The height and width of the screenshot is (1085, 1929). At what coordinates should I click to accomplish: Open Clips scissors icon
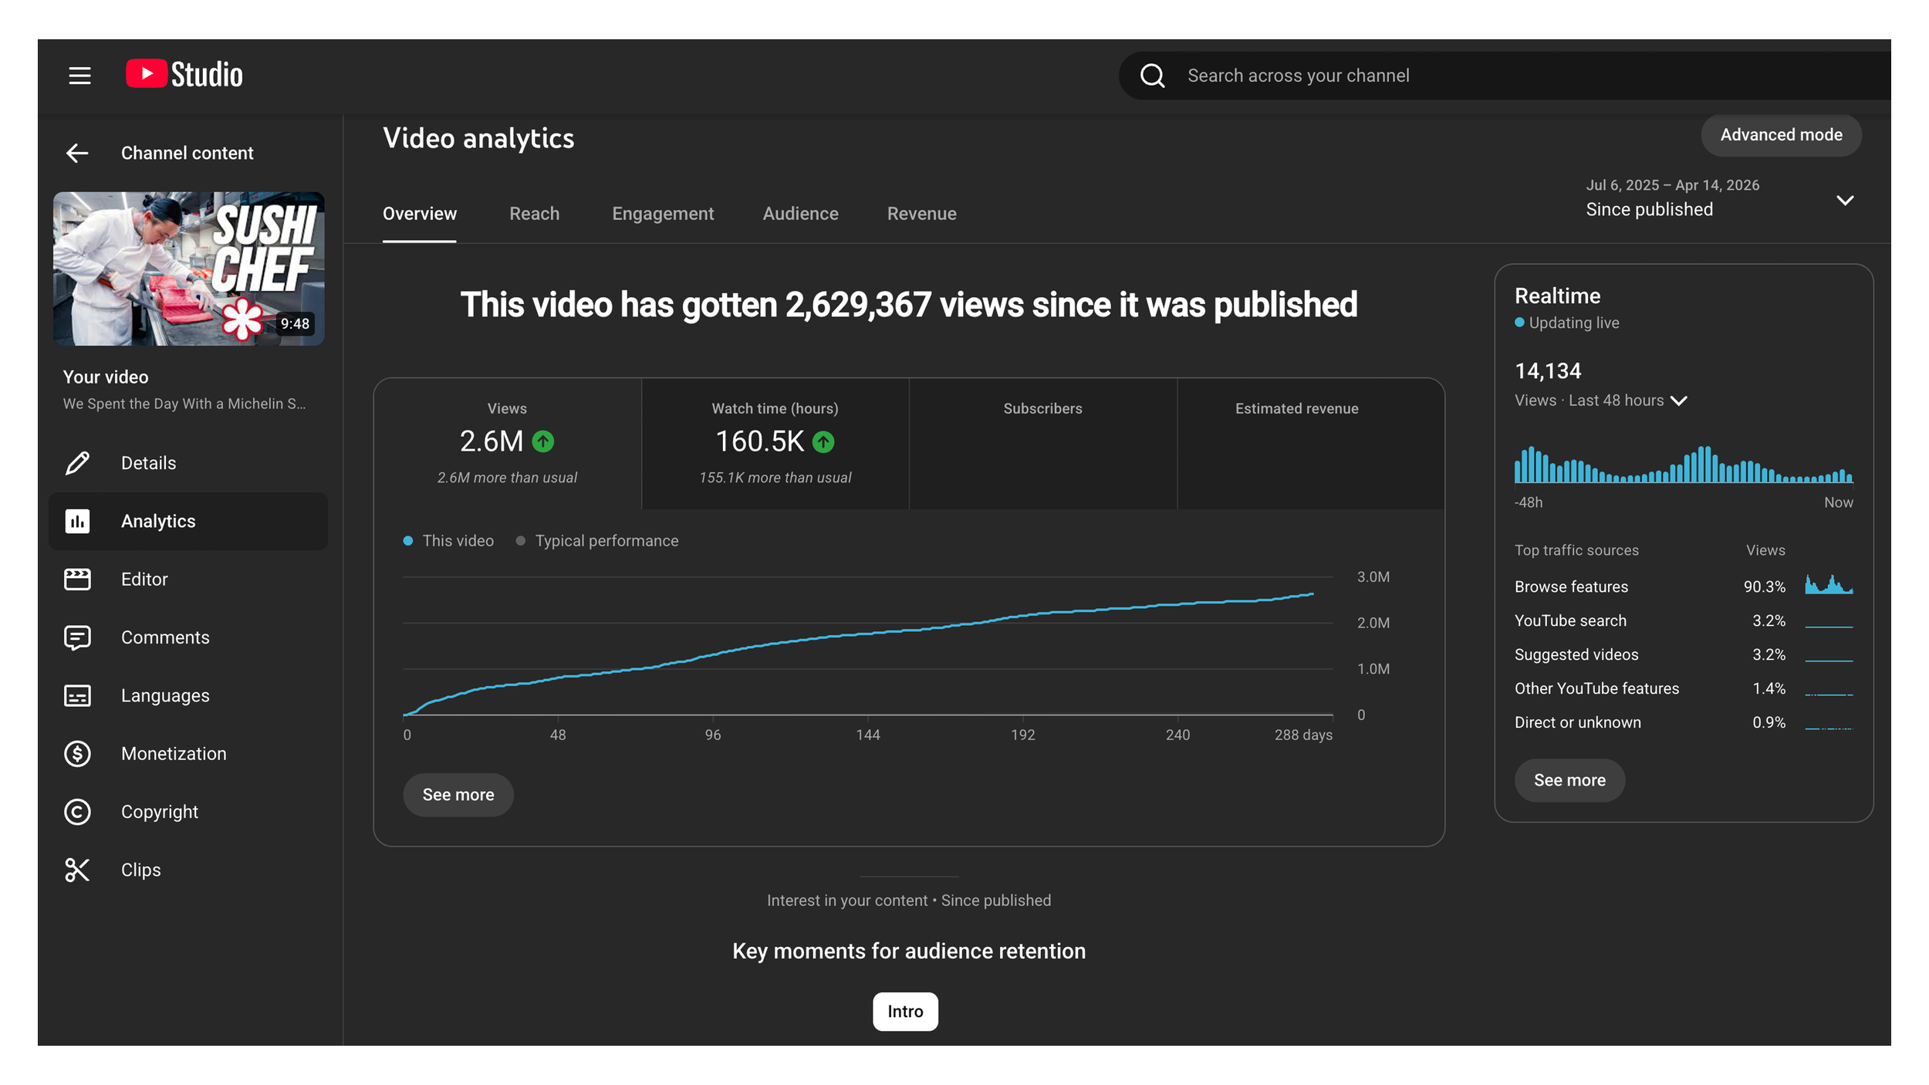click(77, 870)
